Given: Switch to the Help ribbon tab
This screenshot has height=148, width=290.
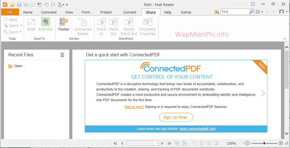Looking at the screenshot, I should pos(168,12).
